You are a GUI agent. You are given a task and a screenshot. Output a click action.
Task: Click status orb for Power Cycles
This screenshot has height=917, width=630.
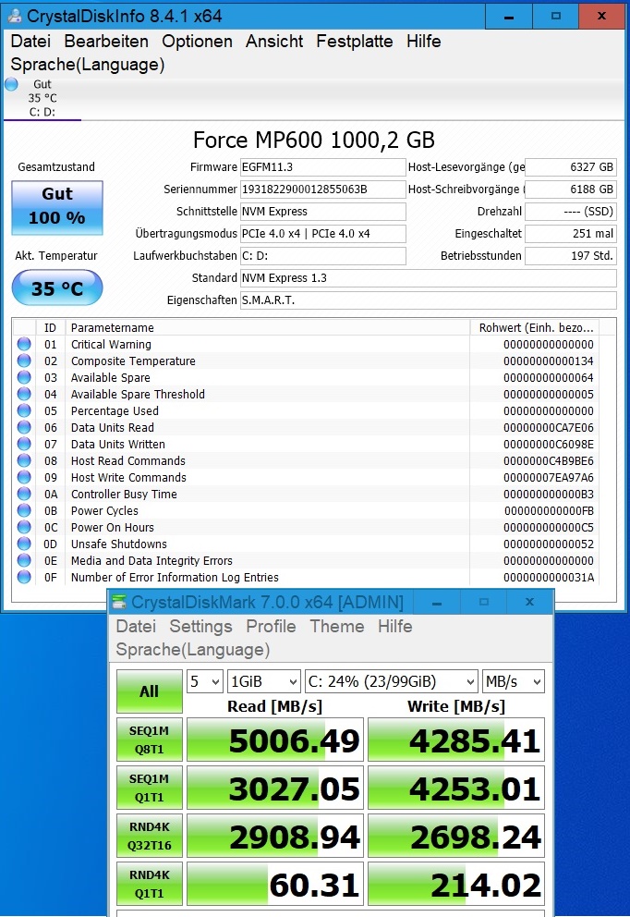(x=24, y=510)
